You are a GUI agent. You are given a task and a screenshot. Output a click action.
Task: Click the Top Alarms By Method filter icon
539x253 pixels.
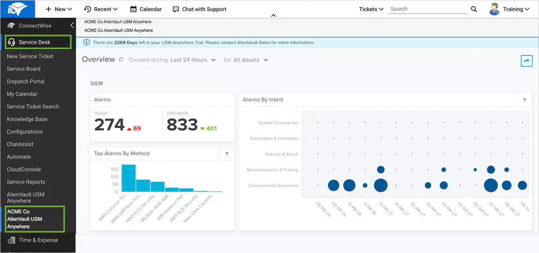tap(227, 154)
